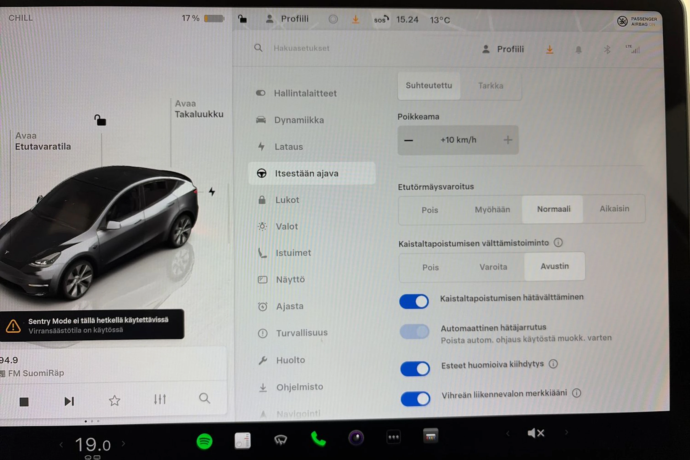Open Spotify from the bottom bar
Screen dimensions: 690x460
(x=204, y=441)
